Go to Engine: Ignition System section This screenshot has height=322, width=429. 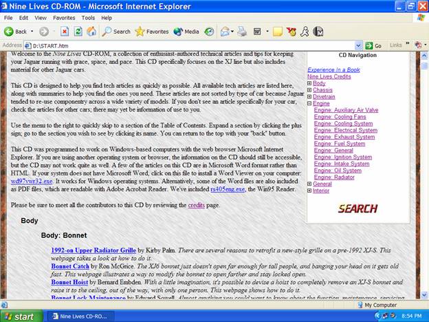343,157
